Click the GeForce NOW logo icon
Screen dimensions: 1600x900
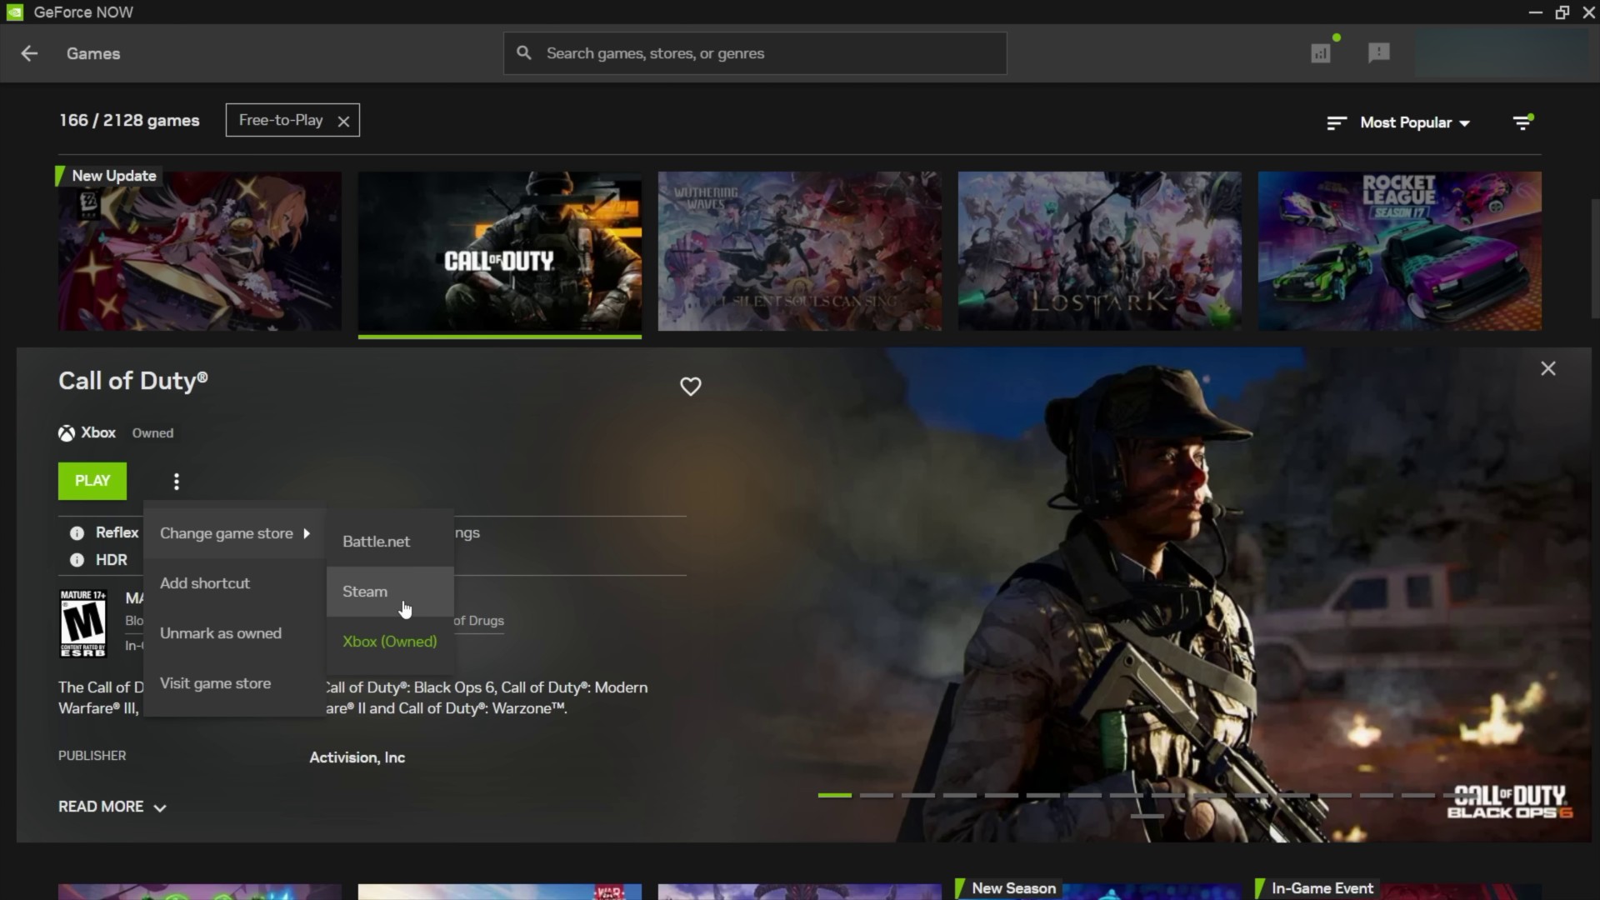[13, 12]
